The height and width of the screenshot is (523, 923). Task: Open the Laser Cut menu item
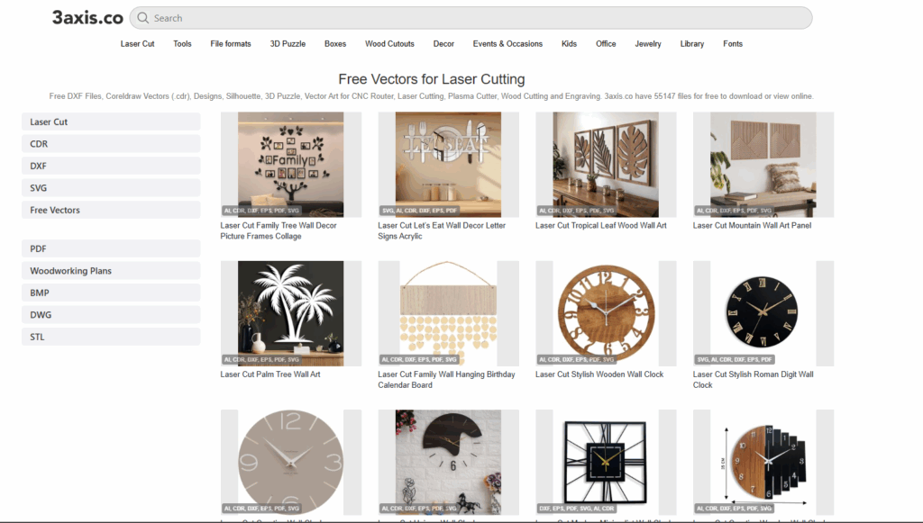(x=137, y=44)
